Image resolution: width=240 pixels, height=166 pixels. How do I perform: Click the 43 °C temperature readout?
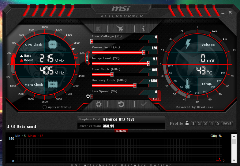click(x=204, y=71)
